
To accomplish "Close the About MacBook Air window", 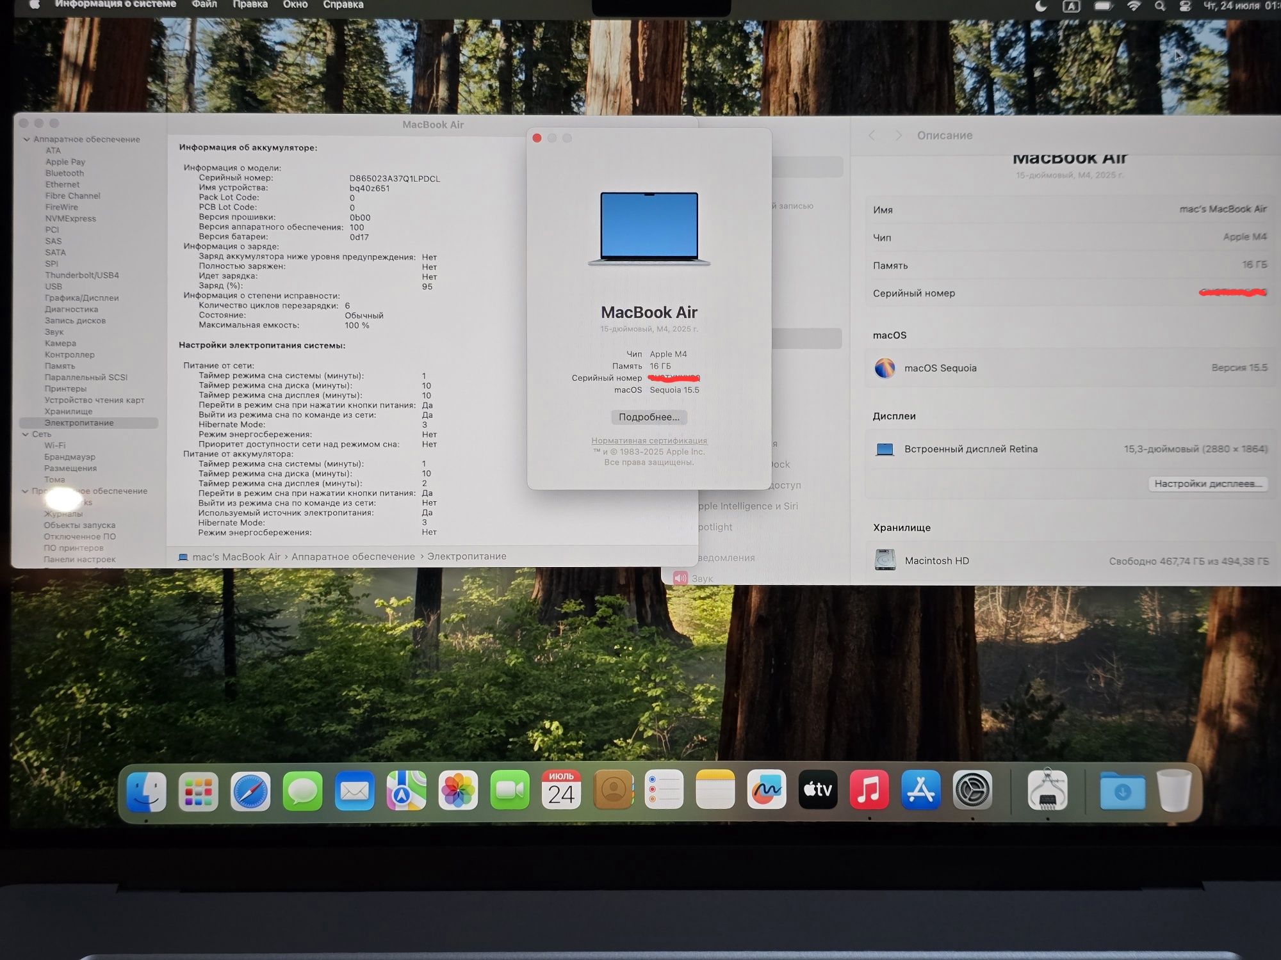I will click(537, 138).
